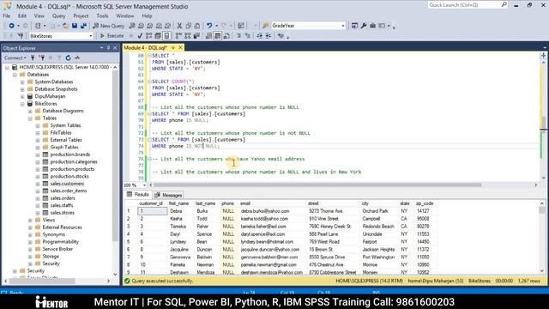This screenshot has width=549, height=309.
Task: Expand the System Databases node
Action: click(22, 82)
